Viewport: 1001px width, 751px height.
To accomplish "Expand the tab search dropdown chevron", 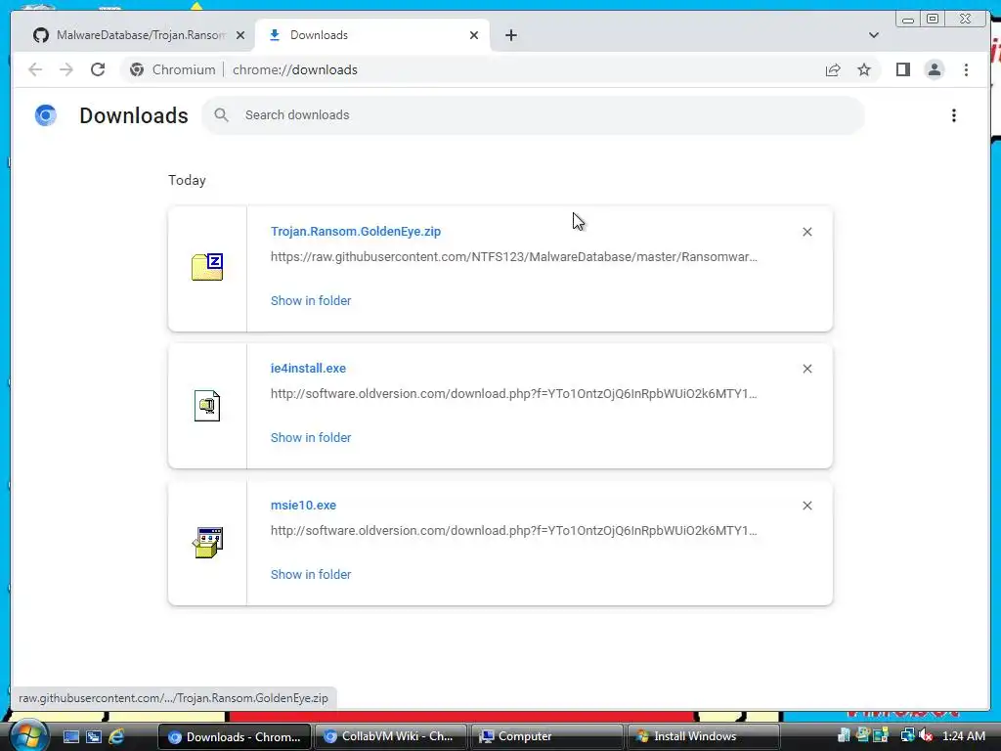I will pos(873,35).
